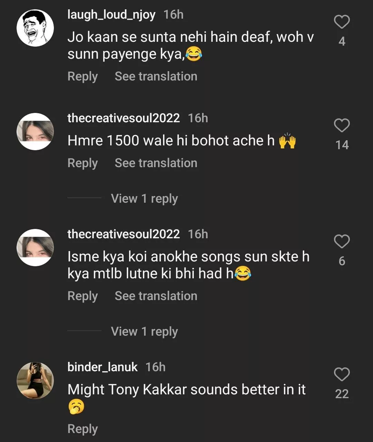Open thecreativesoul2022 username on '1500 wale' comment
The height and width of the screenshot is (442, 373).
[123, 118]
